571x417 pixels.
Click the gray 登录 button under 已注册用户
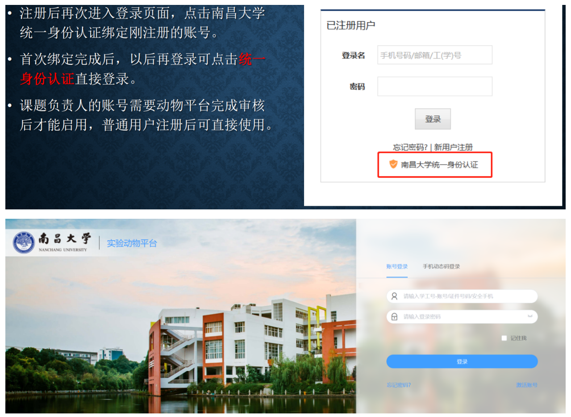click(433, 119)
